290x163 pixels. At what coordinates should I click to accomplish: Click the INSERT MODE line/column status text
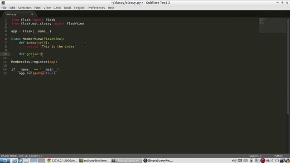coord(21,156)
